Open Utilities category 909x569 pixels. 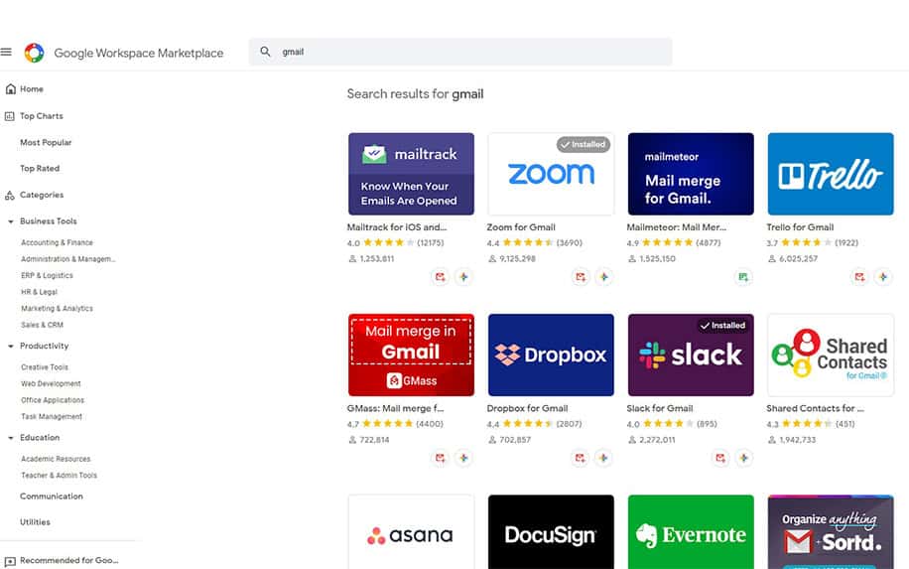coord(36,522)
